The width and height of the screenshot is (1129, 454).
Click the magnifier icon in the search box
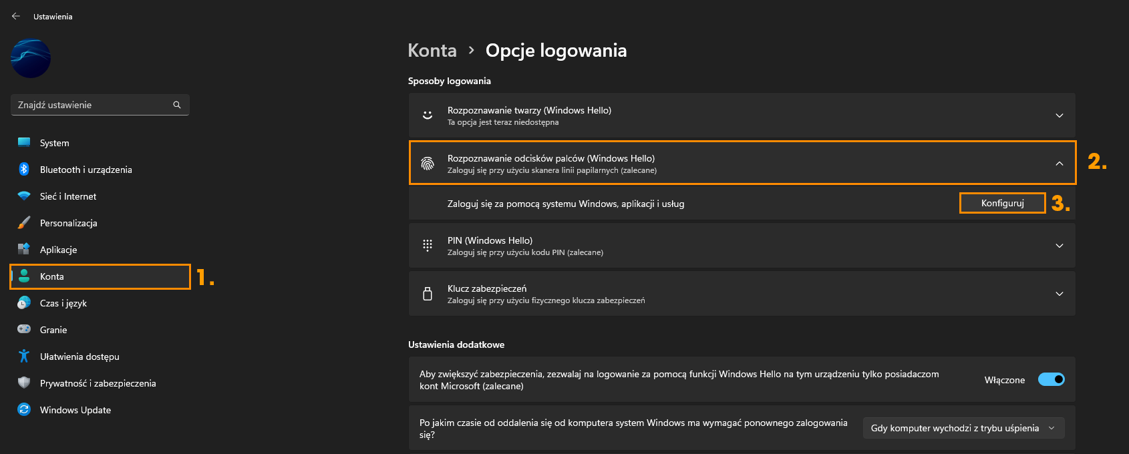point(177,105)
